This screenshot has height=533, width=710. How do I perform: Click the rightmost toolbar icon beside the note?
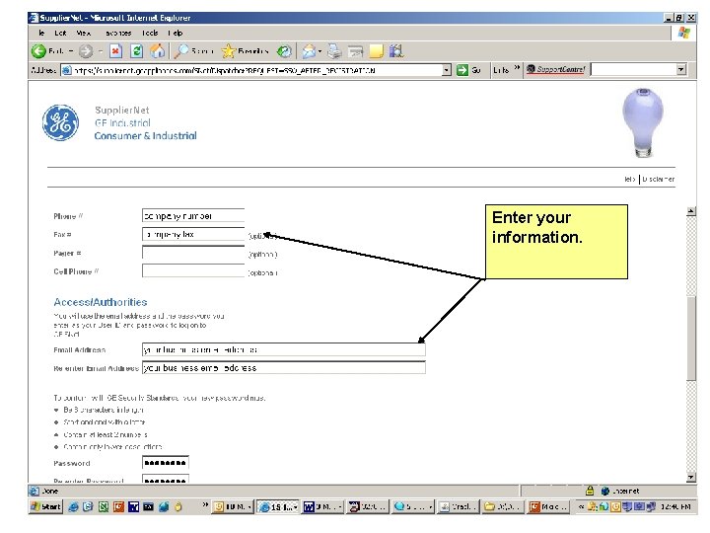(396, 51)
